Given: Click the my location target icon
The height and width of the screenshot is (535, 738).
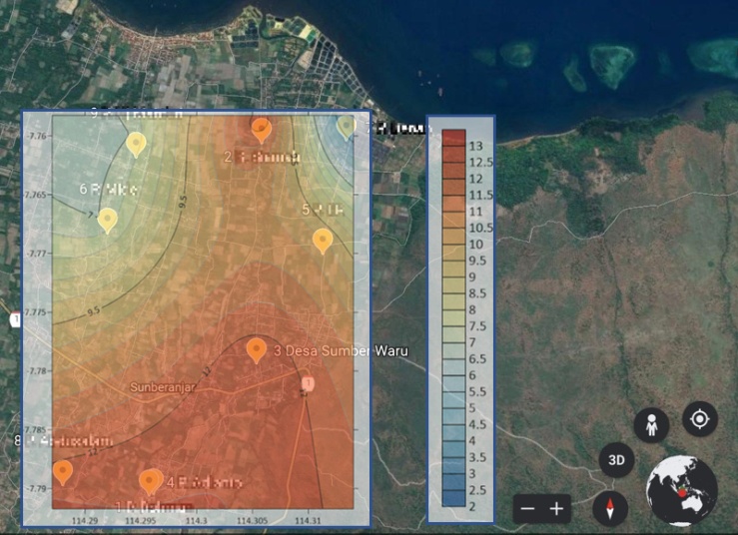Looking at the screenshot, I should click(700, 419).
